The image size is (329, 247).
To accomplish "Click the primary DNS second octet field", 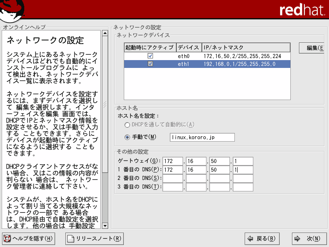I will [x=196, y=170].
